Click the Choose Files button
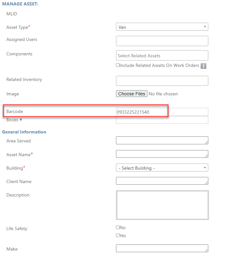 tap(132, 94)
